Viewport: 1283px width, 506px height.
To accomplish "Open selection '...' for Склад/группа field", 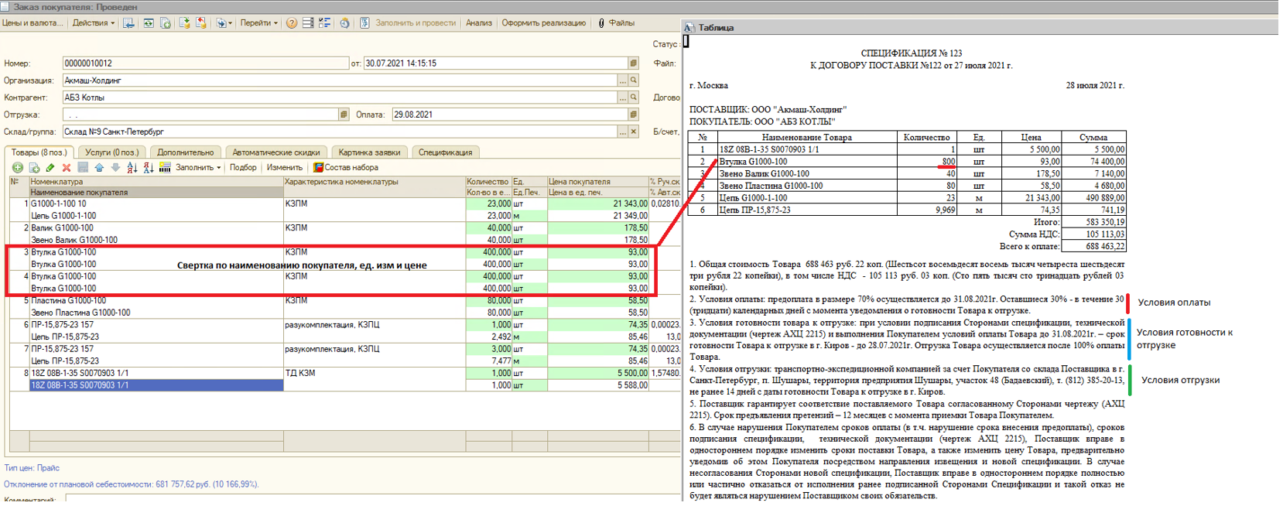I will click(x=622, y=132).
